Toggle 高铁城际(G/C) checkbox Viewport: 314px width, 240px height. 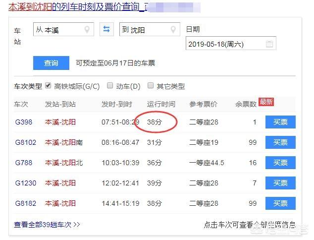(48, 85)
